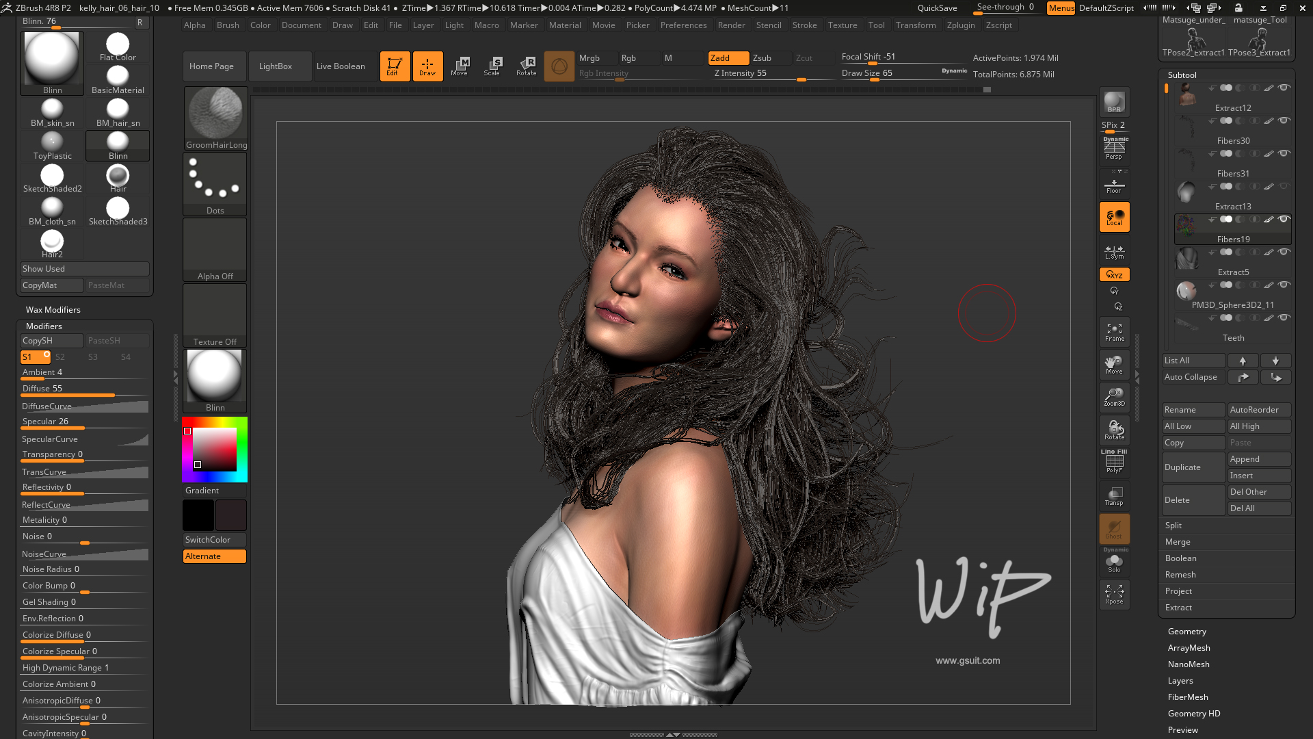Viewport: 1313px width, 739px height.
Task: Open the Stroke menu
Action: 804,25
